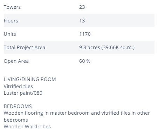Select the Units value 1170

pyautogui.click(x=85, y=34)
